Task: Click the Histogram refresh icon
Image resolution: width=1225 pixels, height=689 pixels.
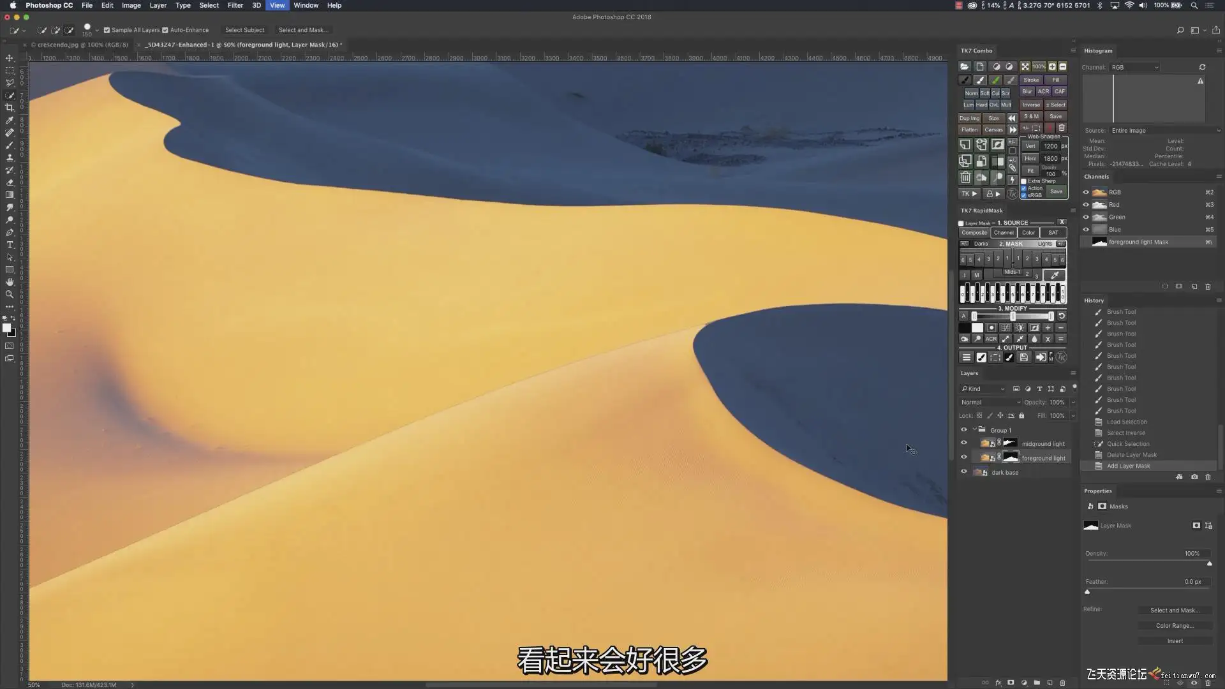Action: click(1202, 67)
